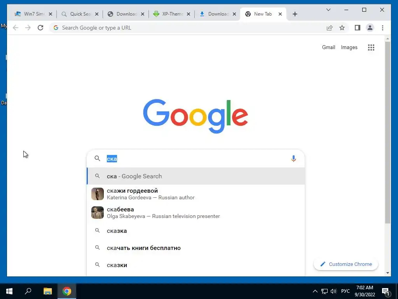Click the Chrome taskbar icon

tap(67, 291)
